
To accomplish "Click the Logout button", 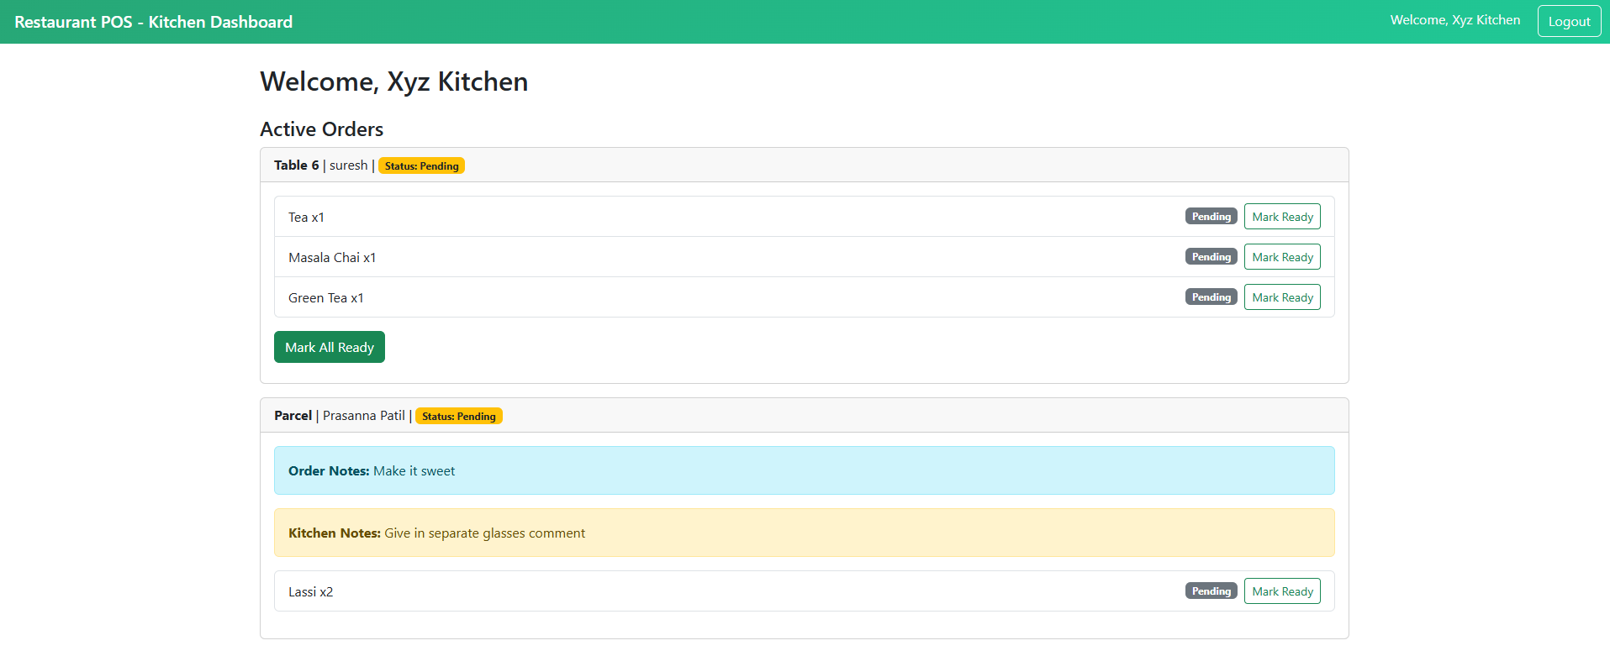I will (x=1569, y=22).
